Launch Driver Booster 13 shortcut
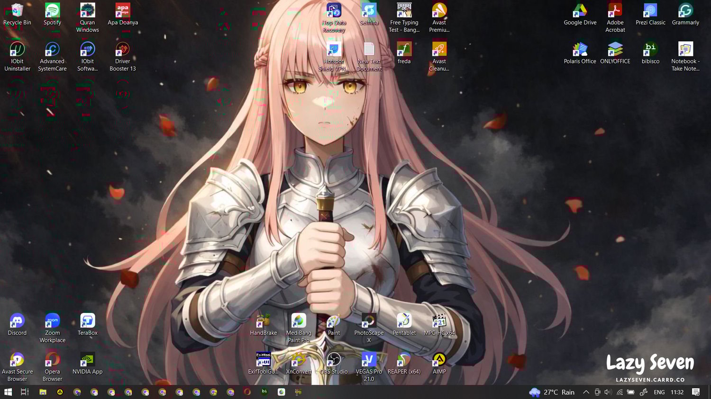The width and height of the screenshot is (711, 399). [x=123, y=57]
